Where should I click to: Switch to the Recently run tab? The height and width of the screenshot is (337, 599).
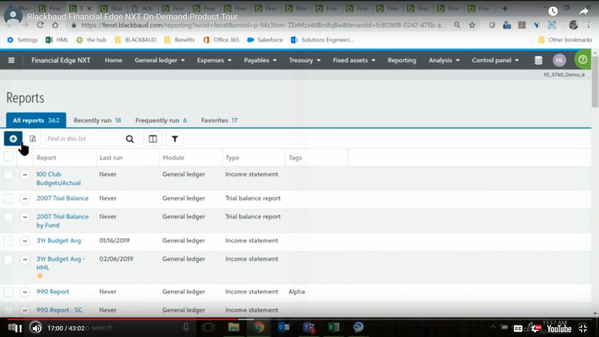pos(97,120)
